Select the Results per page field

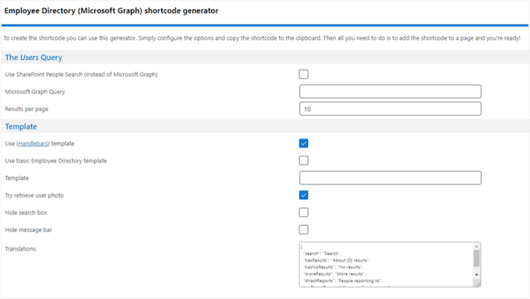point(390,109)
